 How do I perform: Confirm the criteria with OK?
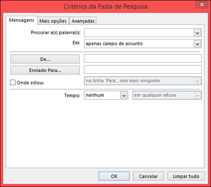114,176
